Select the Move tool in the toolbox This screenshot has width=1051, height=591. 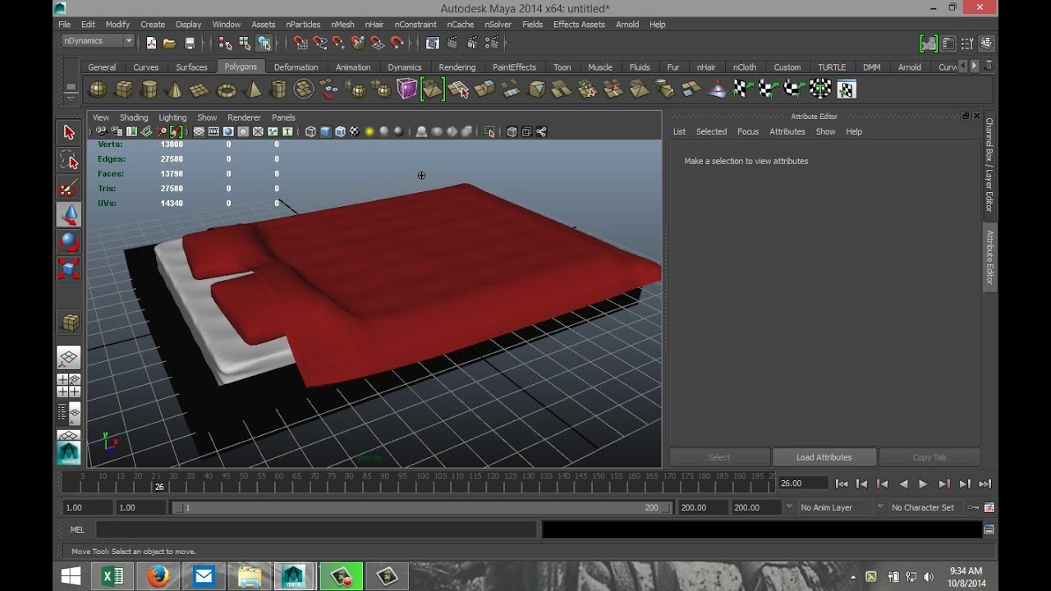click(69, 215)
